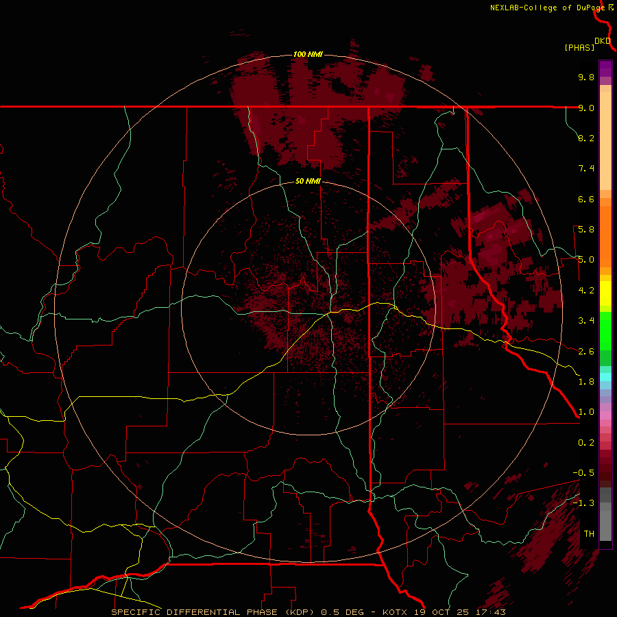Click the 17:43 timestamp
The width and height of the screenshot is (617, 617).
(x=489, y=612)
